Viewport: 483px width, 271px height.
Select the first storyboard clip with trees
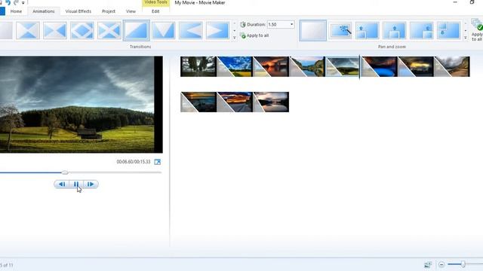(198, 66)
